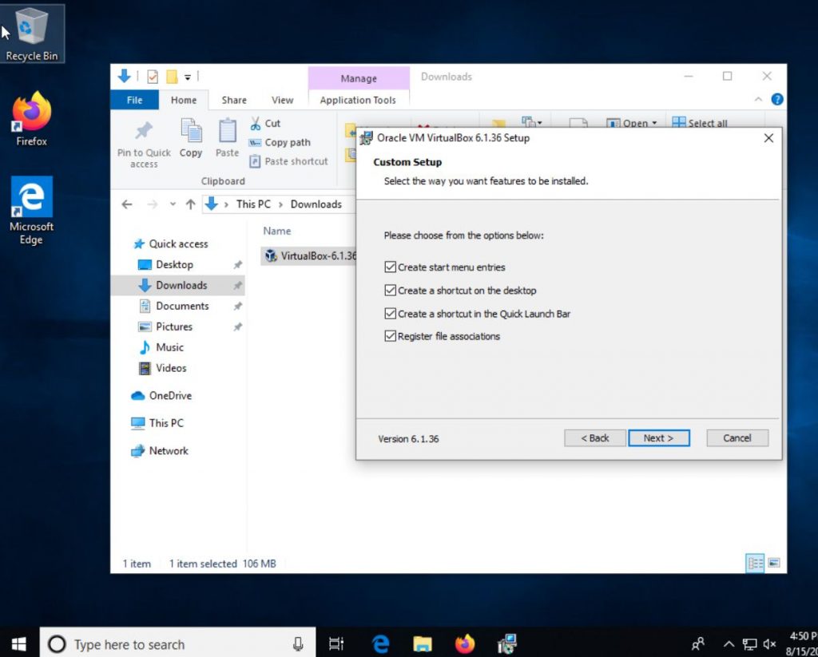The image size is (818, 657).
Task: Uncheck Register file associations
Action: (391, 336)
